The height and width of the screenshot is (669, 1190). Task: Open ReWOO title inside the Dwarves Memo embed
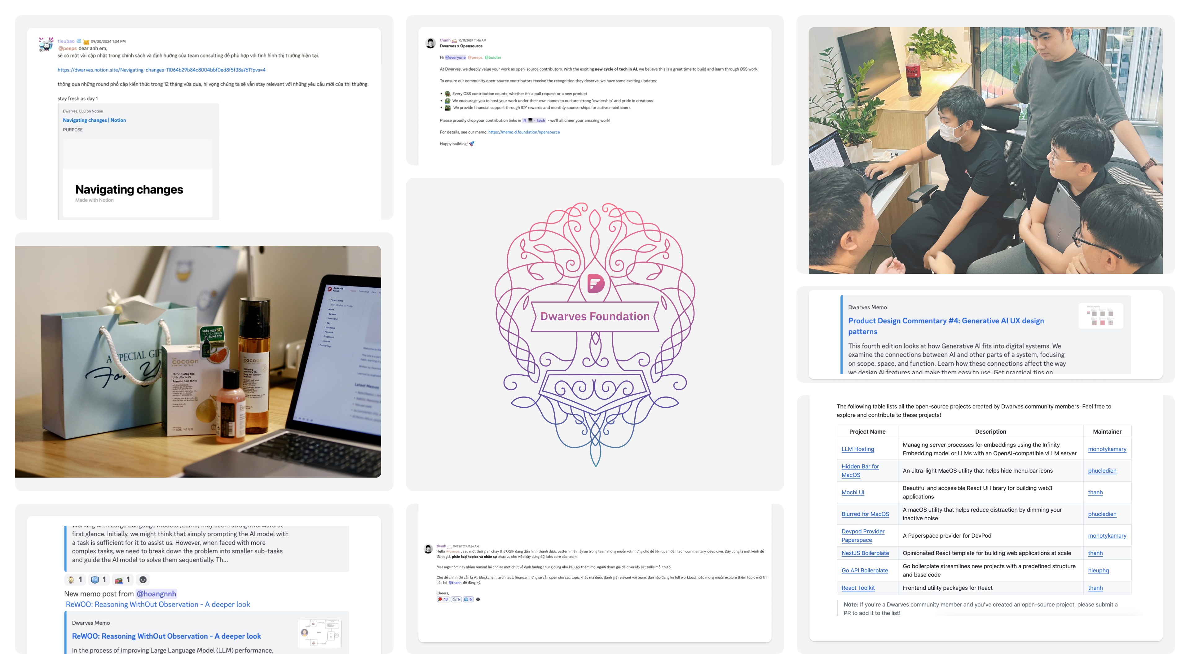166,636
